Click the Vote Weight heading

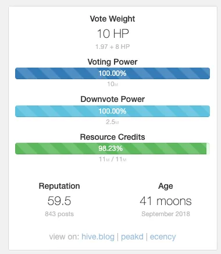tap(112, 19)
